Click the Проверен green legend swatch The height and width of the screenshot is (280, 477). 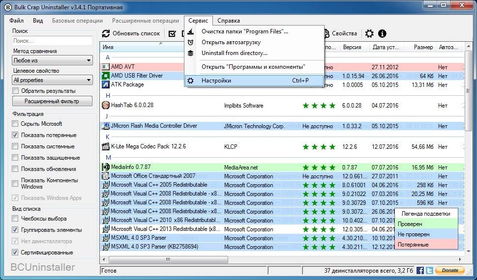coord(426,224)
